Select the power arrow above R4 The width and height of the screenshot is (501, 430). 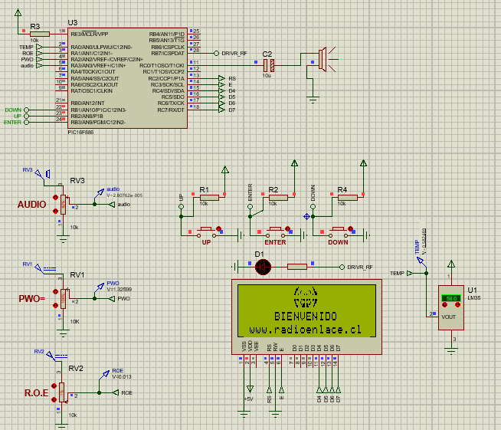pos(363,163)
